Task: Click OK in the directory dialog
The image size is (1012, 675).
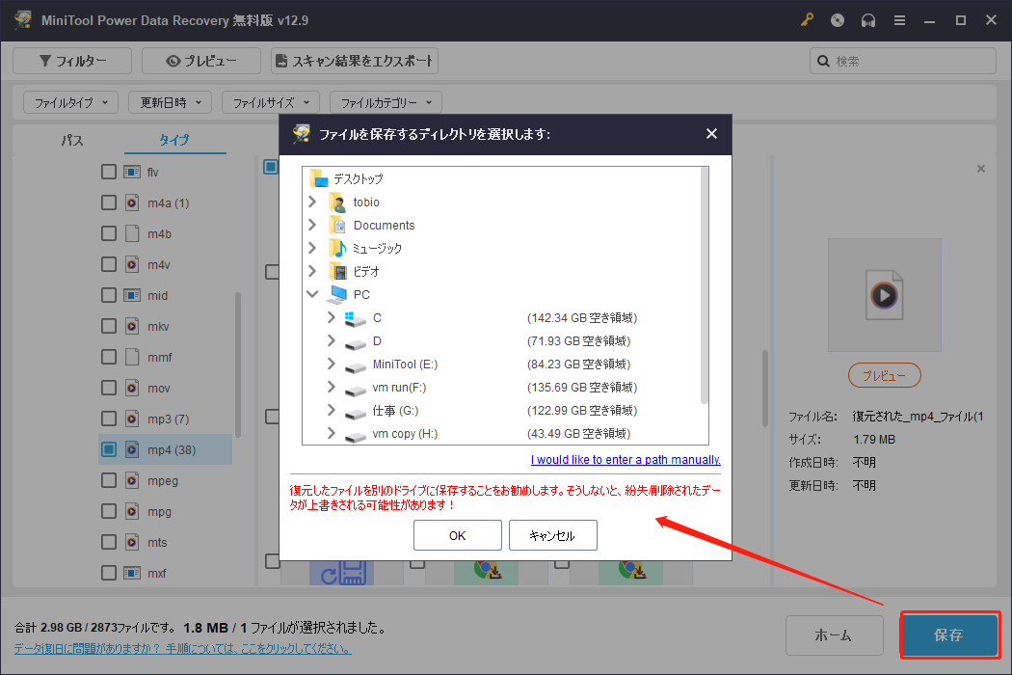Action: pos(458,535)
